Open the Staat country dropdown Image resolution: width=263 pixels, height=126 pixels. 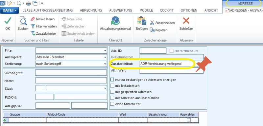[105, 88]
